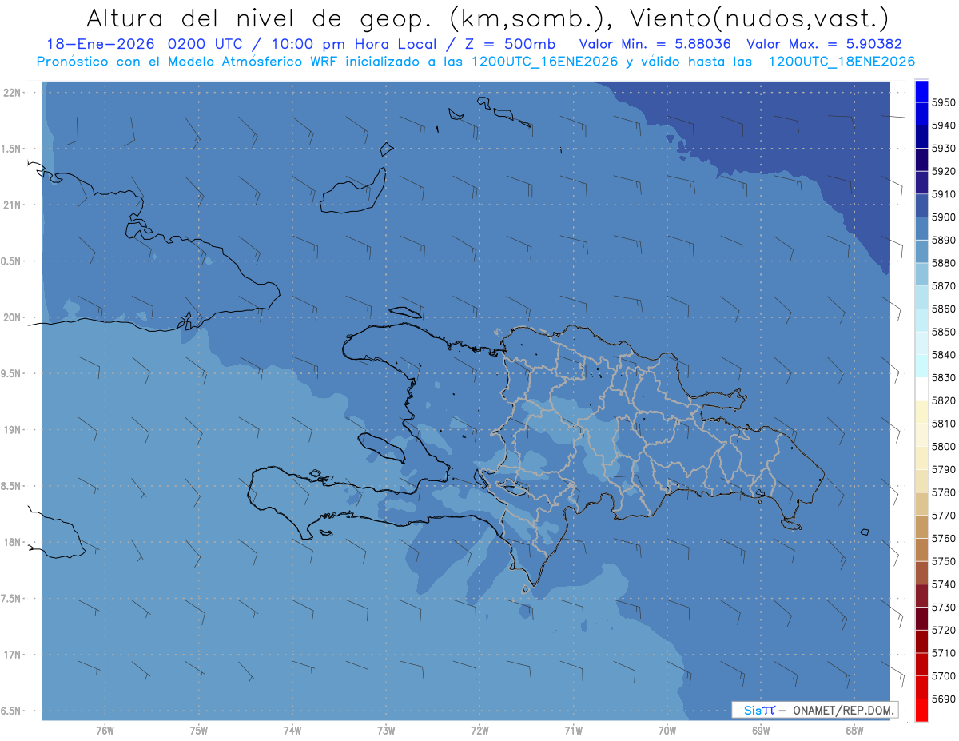
Task: Click the colorbar label 5710
Action: click(943, 653)
